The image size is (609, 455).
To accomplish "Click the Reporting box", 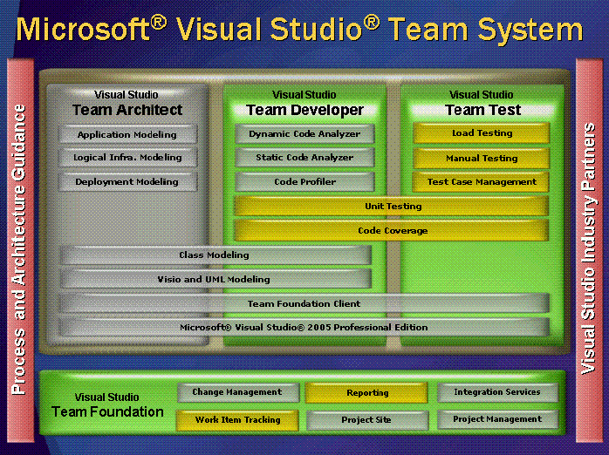I will coord(366,393).
